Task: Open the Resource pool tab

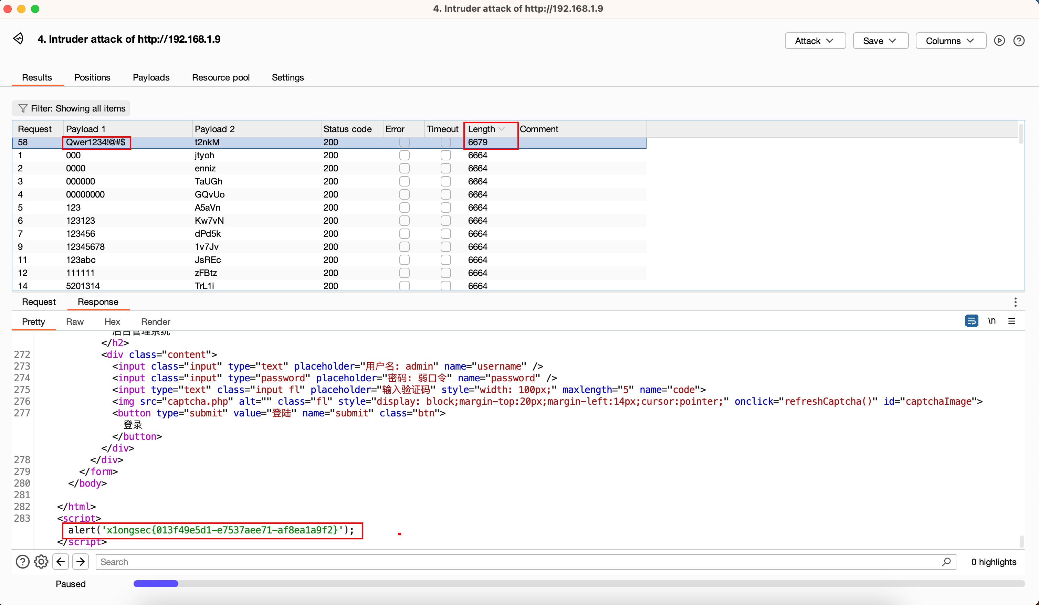Action: [221, 77]
